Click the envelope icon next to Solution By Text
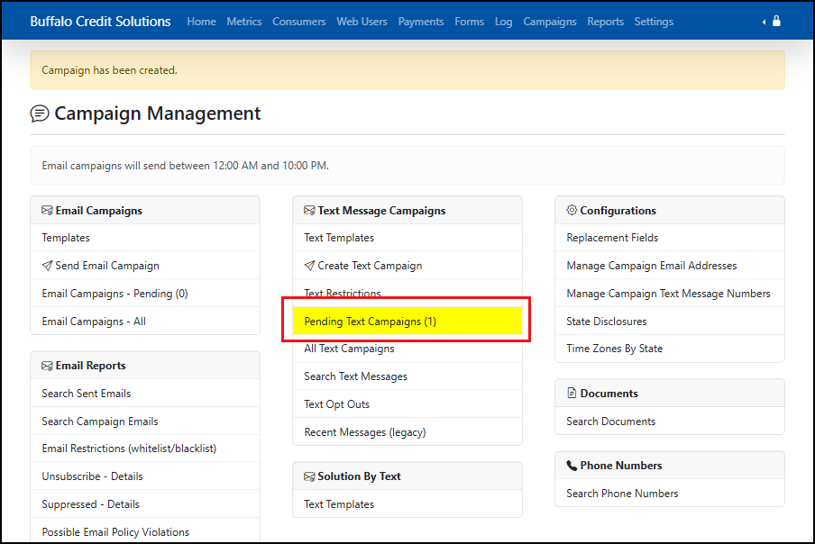This screenshot has height=544, width=815. [309, 476]
